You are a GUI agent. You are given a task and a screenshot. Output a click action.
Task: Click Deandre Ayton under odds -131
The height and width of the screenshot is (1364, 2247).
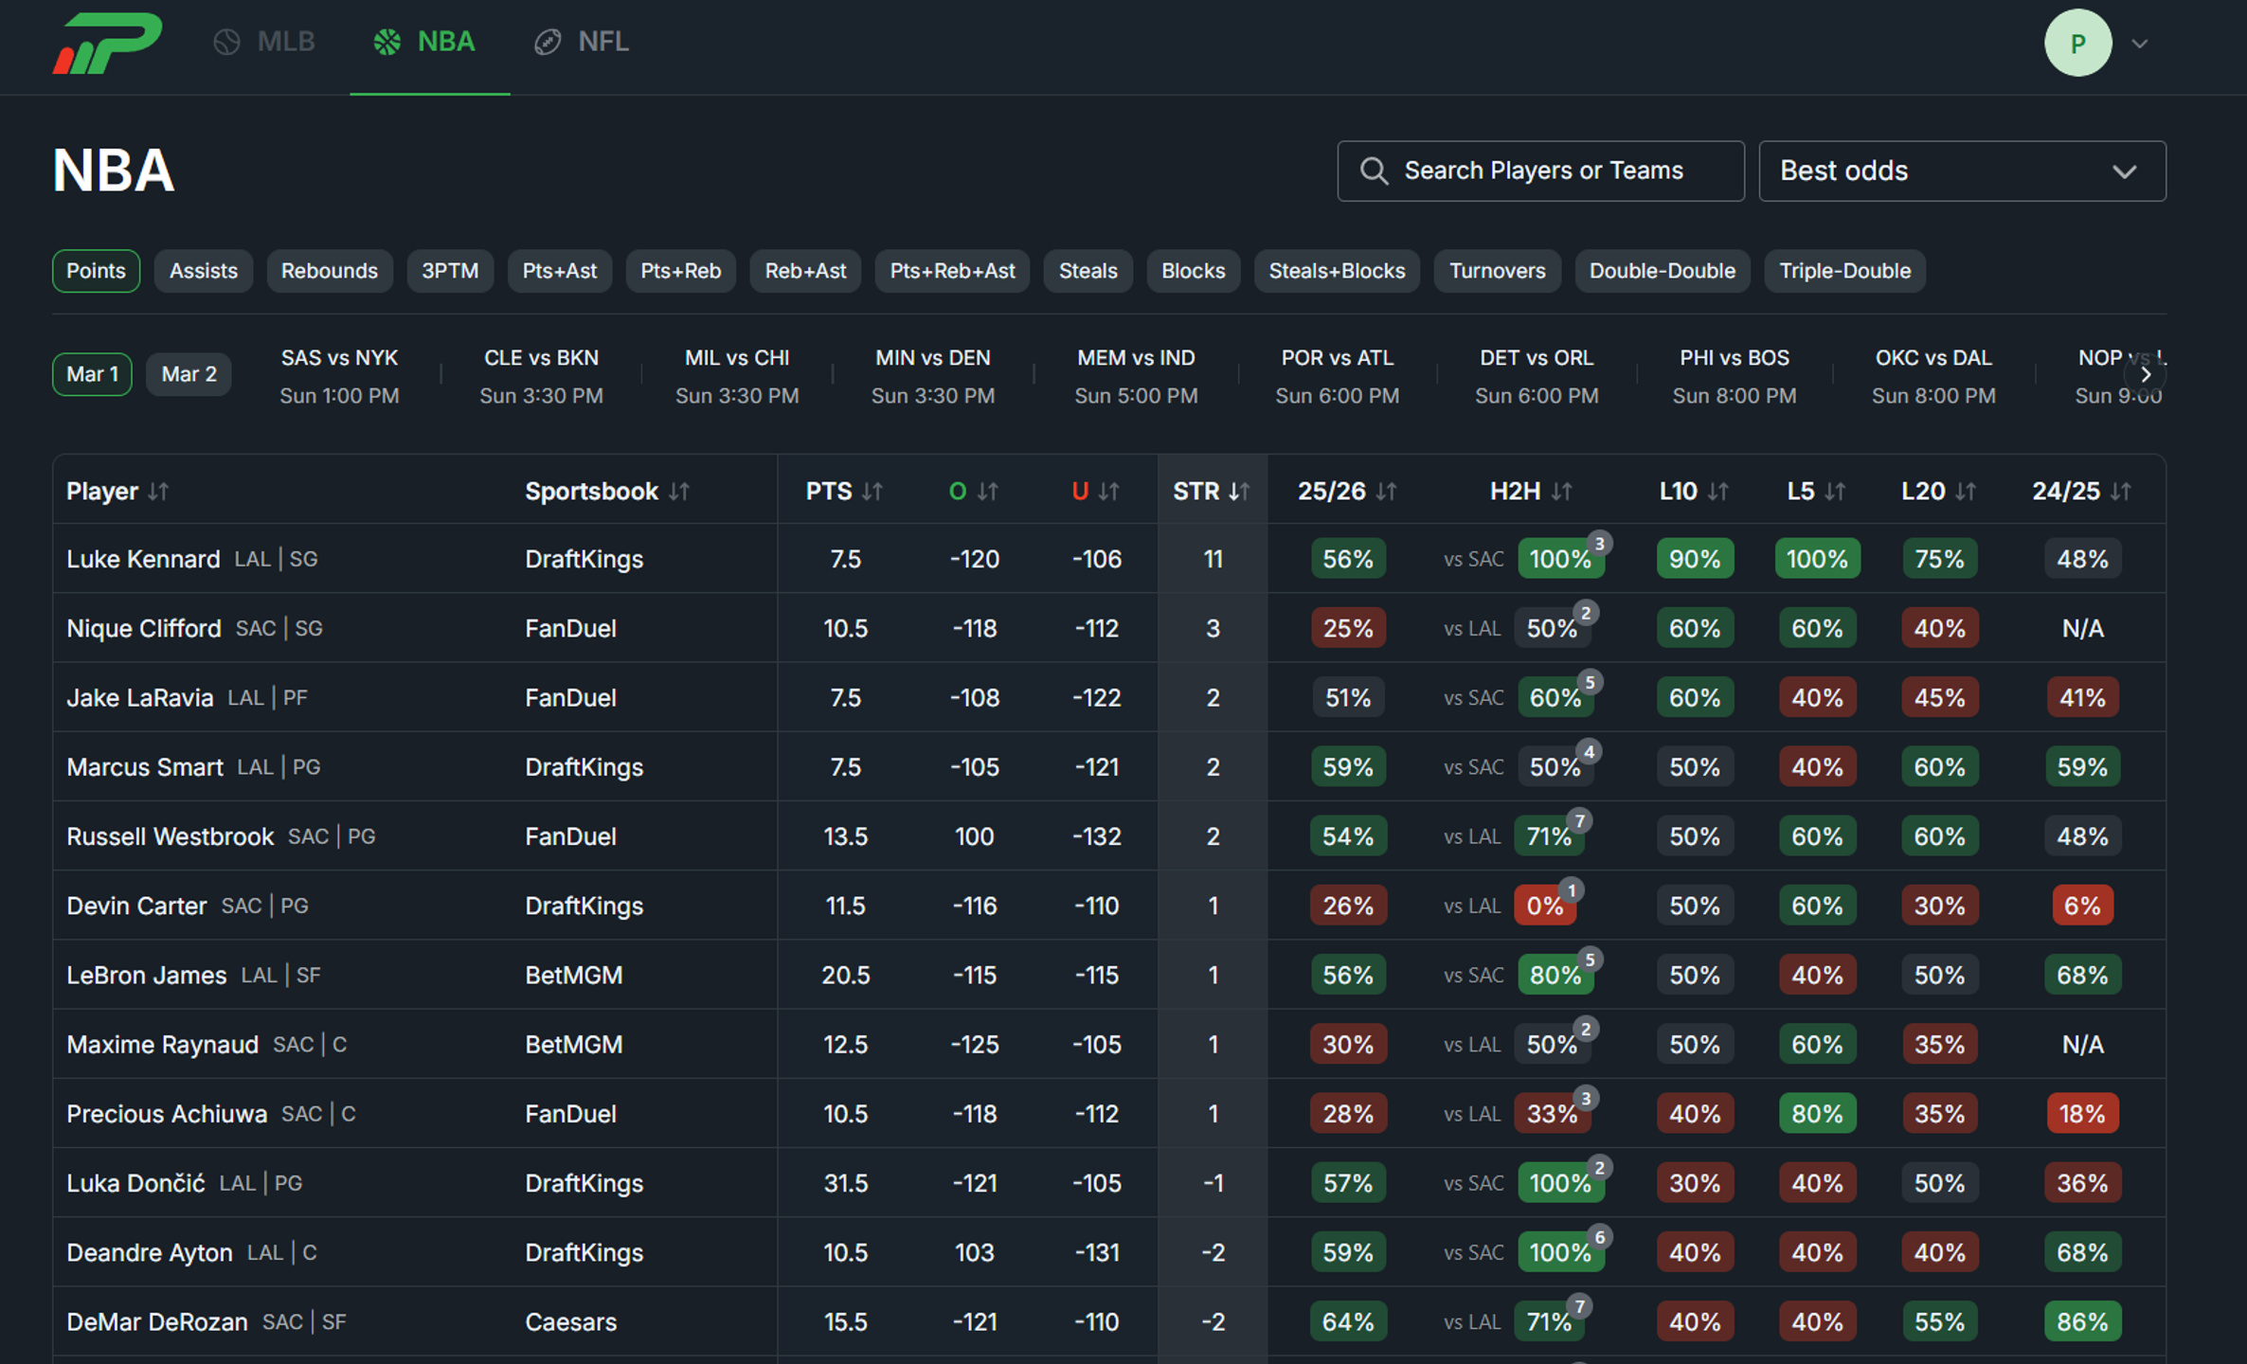(1097, 1252)
